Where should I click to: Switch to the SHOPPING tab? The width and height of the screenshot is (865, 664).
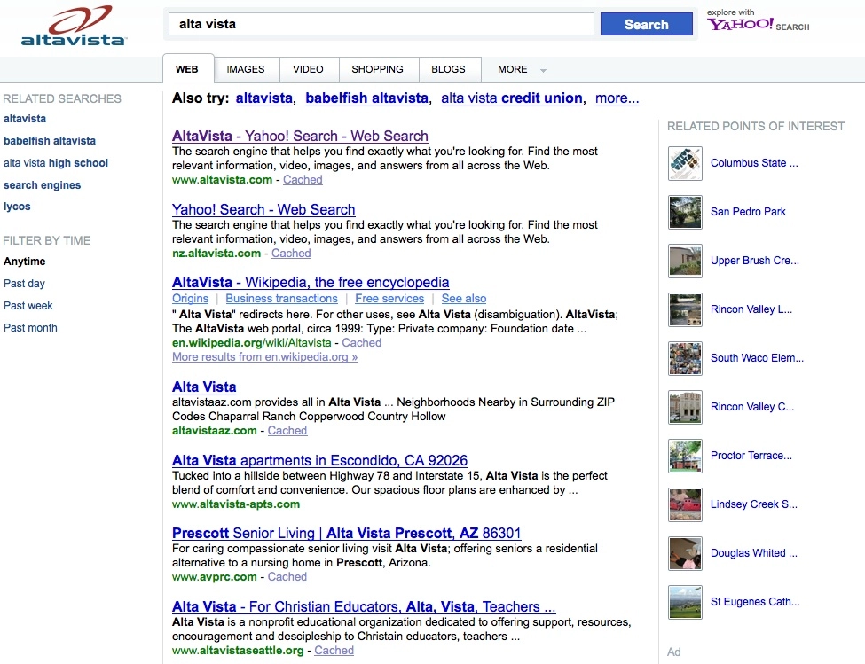[x=377, y=69]
